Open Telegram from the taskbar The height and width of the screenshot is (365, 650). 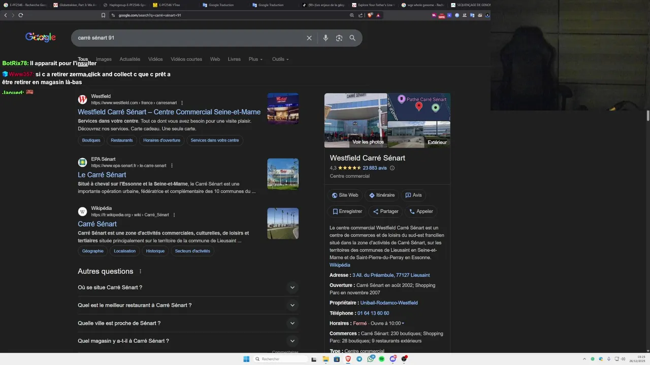pyautogui.click(x=360, y=359)
